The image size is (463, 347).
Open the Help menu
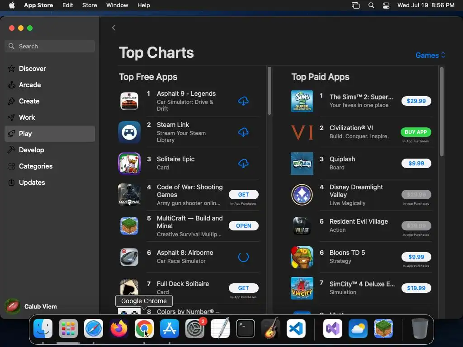tap(143, 5)
